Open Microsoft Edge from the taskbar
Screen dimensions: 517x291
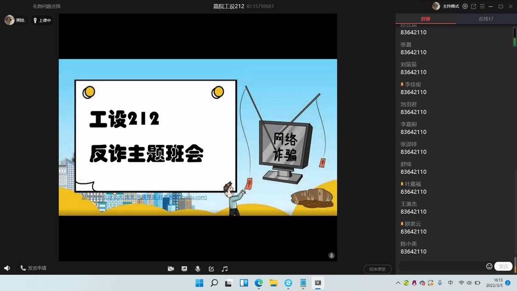click(259, 283)
